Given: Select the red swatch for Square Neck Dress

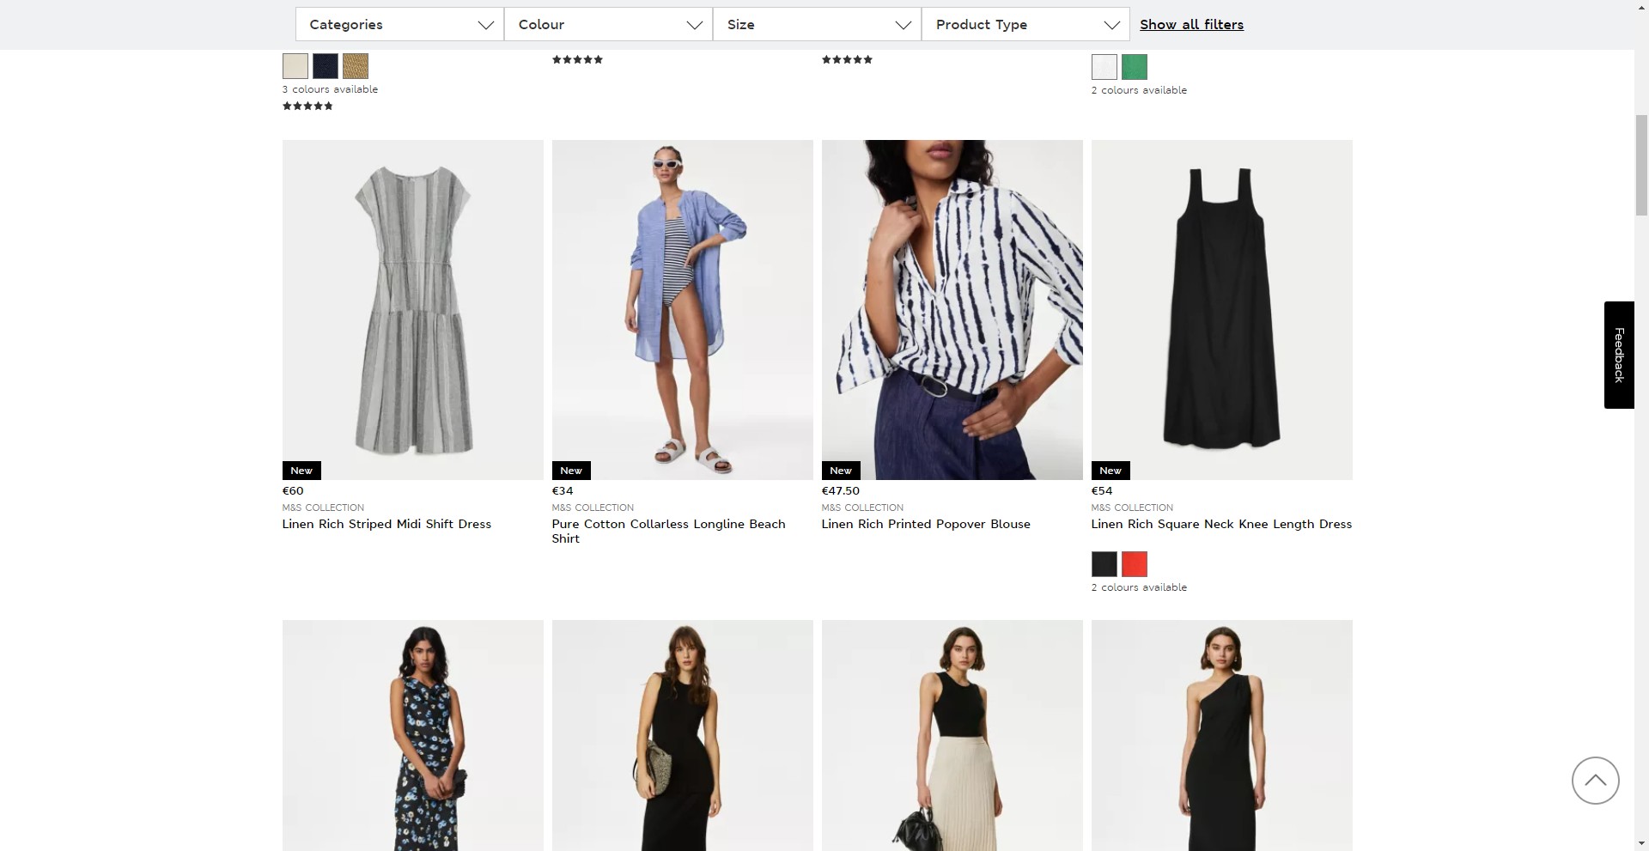Looking at the screenshot, I should click(x=1134, y=564).
